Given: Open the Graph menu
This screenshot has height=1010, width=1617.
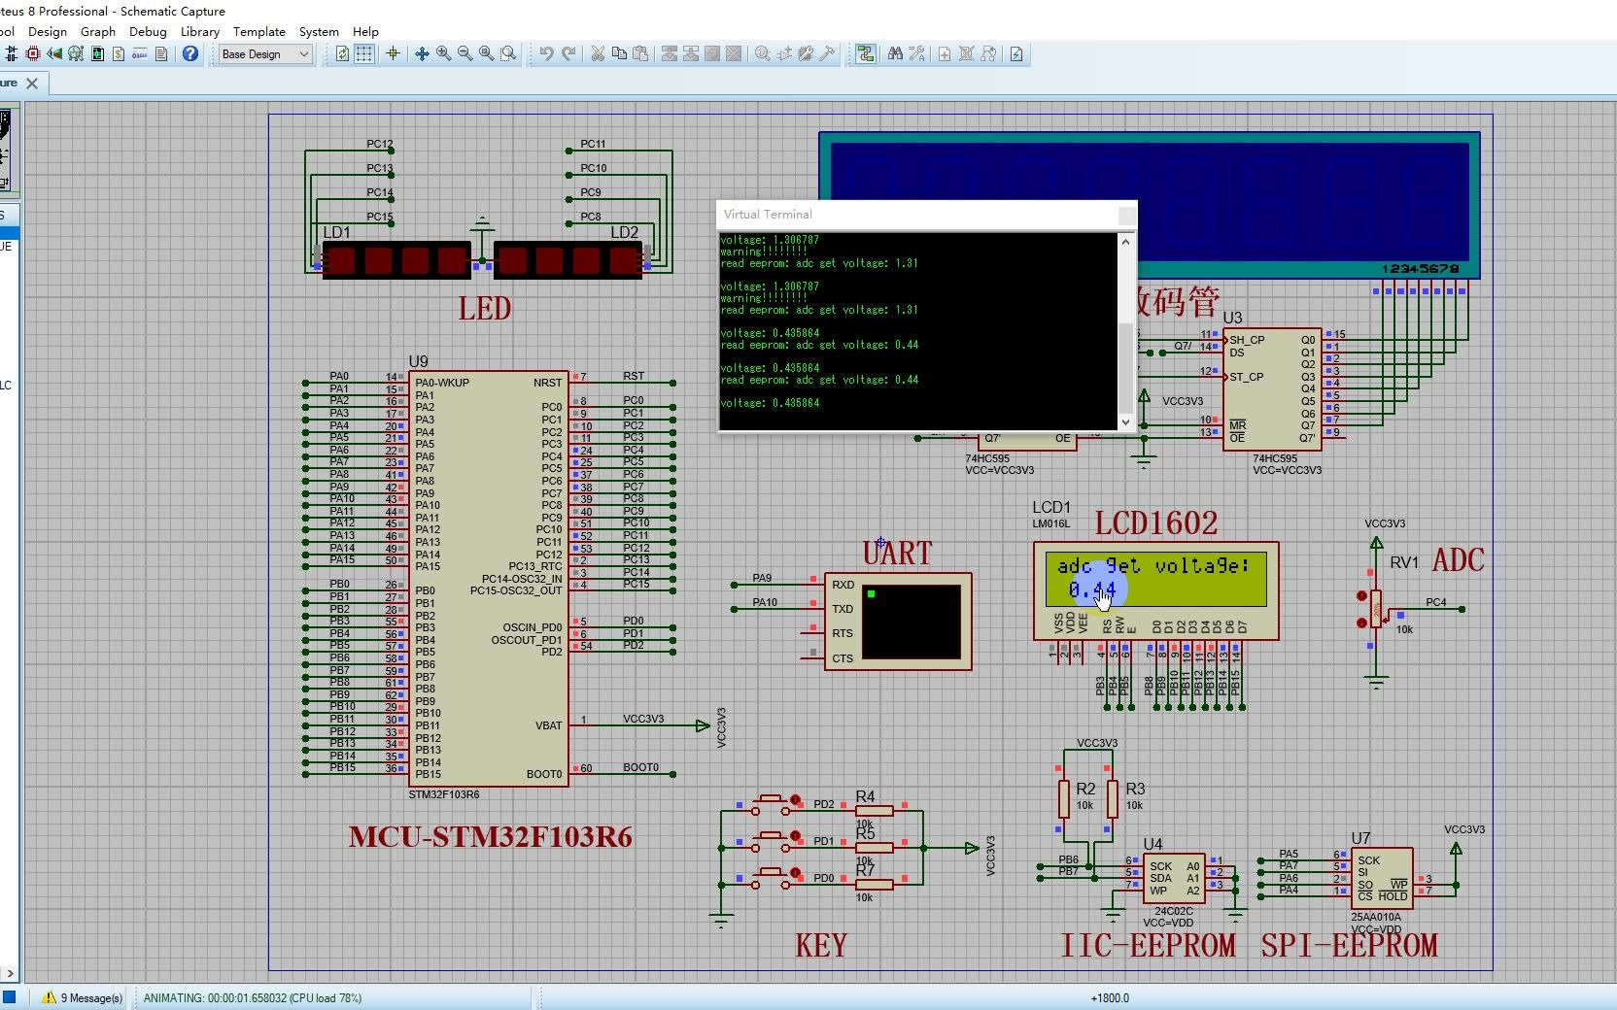Looking at the screenshot, I should click(x=98, y=31).
